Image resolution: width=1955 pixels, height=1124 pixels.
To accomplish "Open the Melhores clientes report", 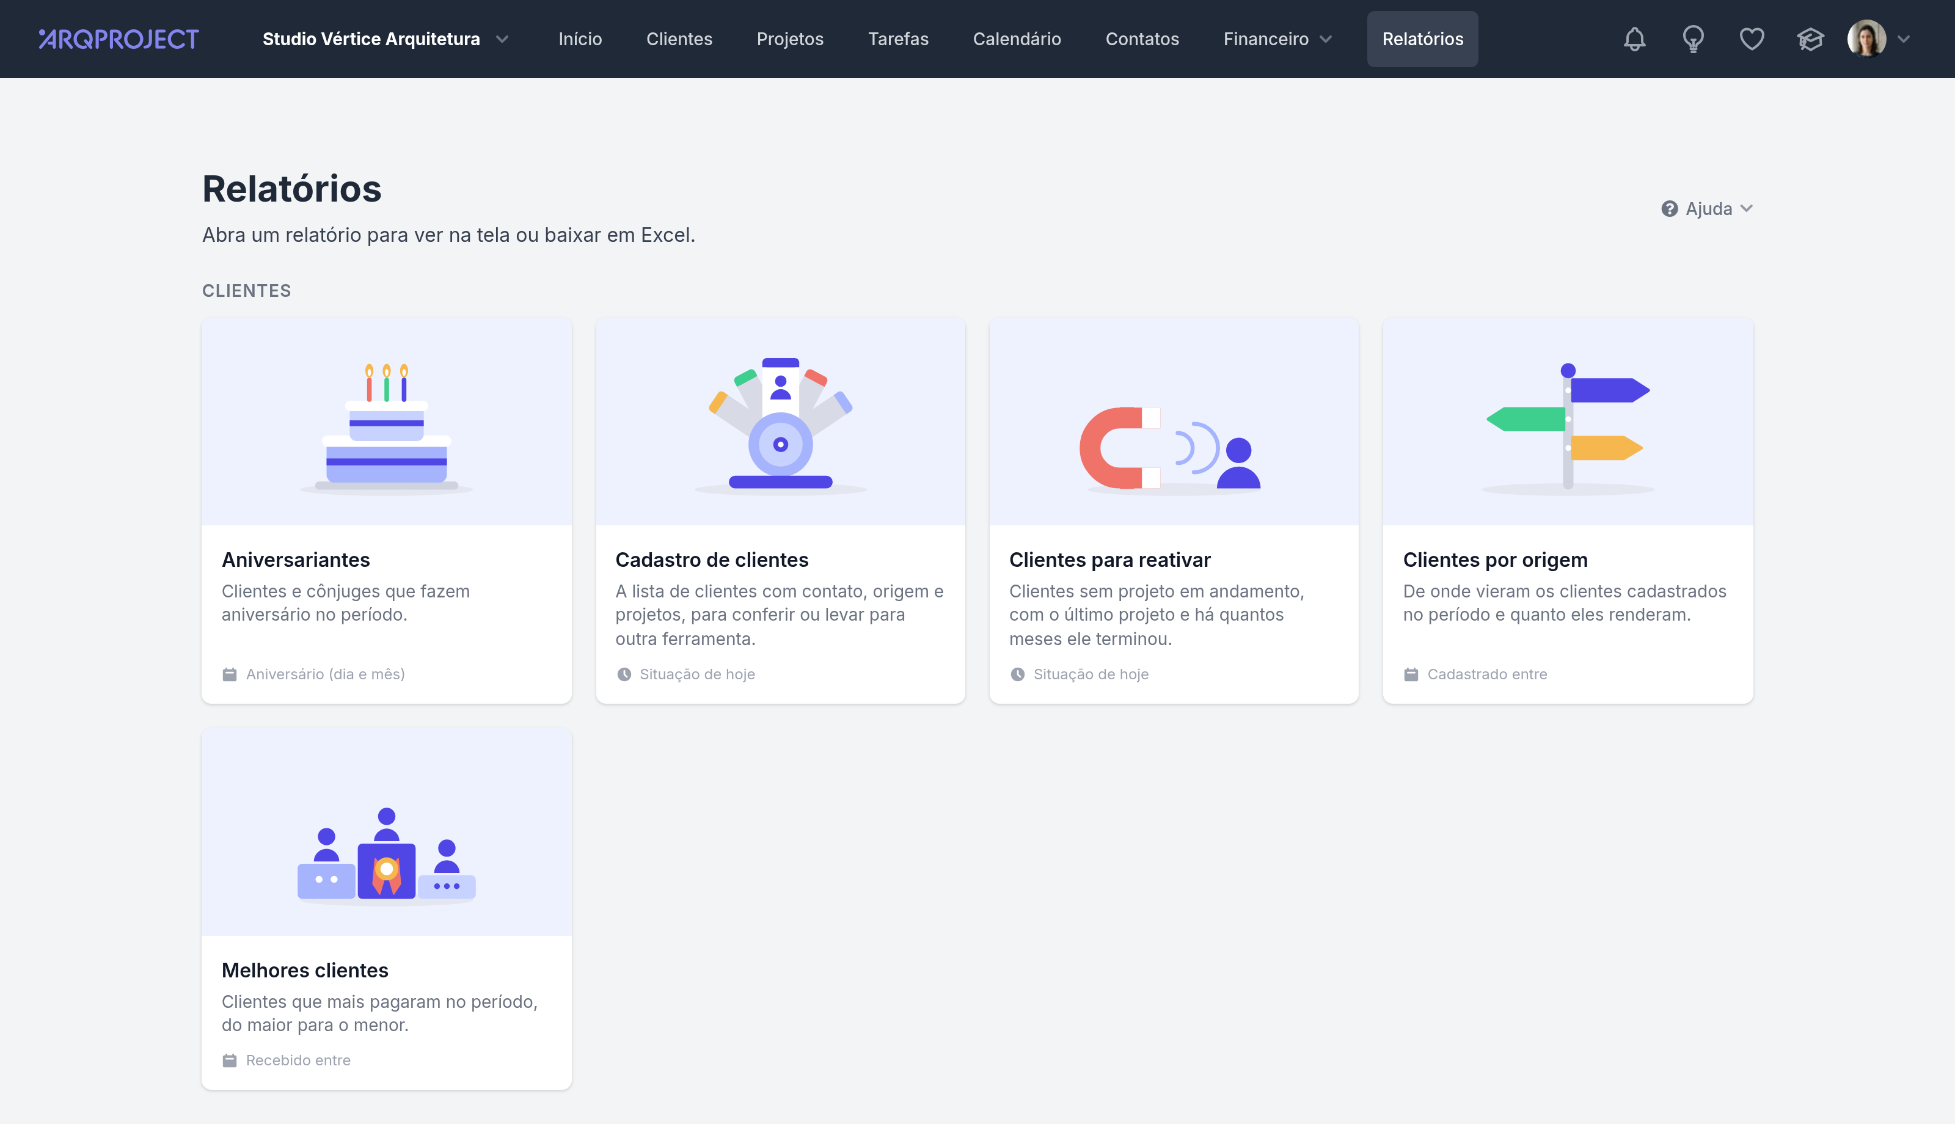I will click(x=387, y=908).
